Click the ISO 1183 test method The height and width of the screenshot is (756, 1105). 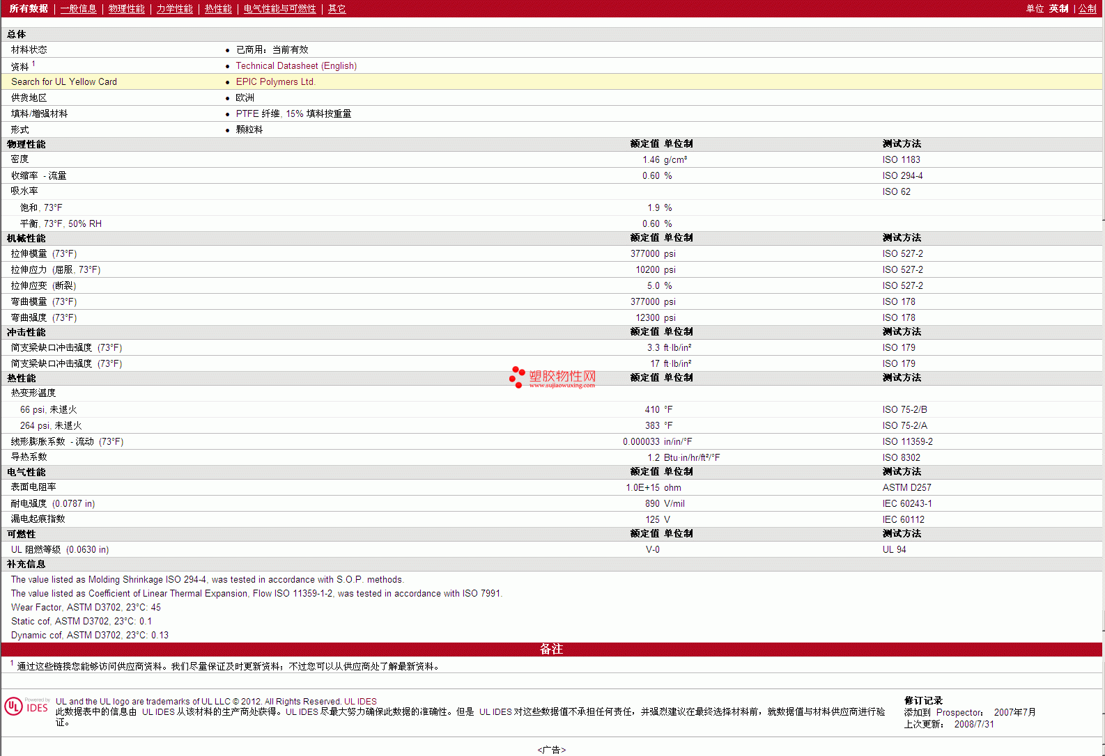coord(901,159)
